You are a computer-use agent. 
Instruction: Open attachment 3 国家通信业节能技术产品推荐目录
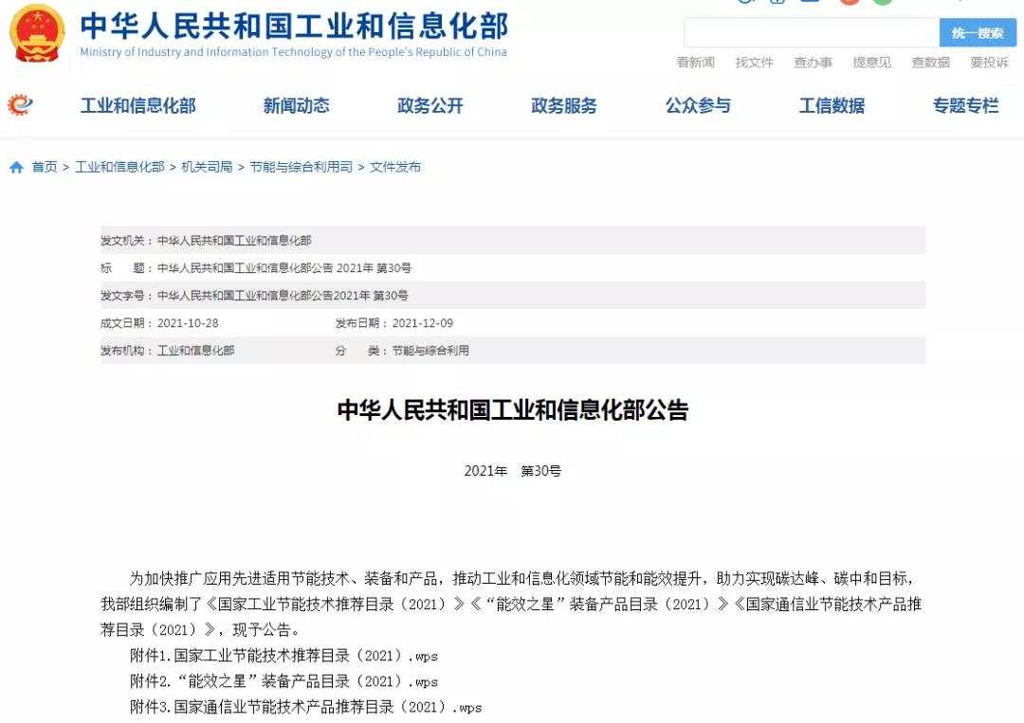[305, 707]
